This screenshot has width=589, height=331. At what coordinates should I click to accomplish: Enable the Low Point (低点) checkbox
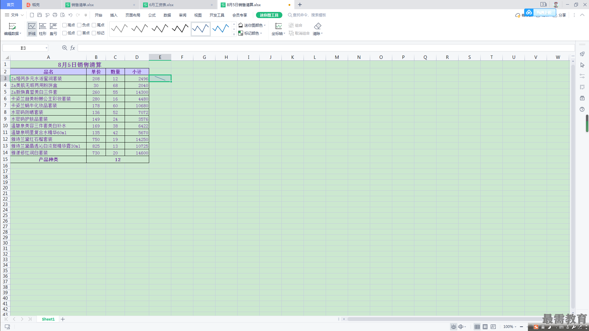64,33
